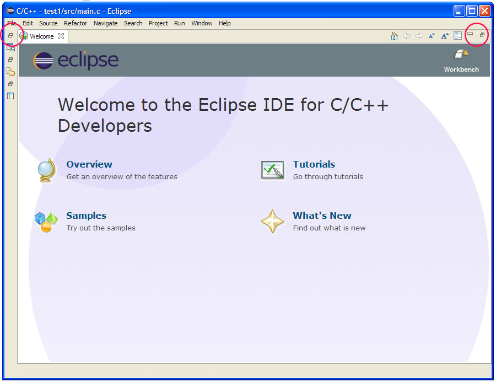496x382 pixels.
Task: Click the Eclipse logo in the banner
Action: pyautogui.click(x=76, y=60)
